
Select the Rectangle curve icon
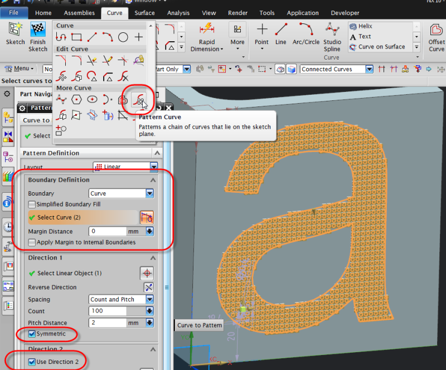[x=76, y=37]
